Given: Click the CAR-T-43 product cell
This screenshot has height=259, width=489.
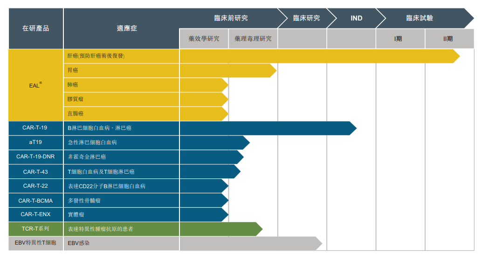Looking at the screenshot, I should 36,171.
